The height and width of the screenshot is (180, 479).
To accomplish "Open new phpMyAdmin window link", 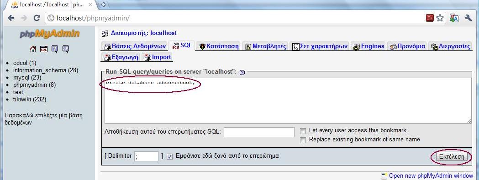I will pos(431,176).
